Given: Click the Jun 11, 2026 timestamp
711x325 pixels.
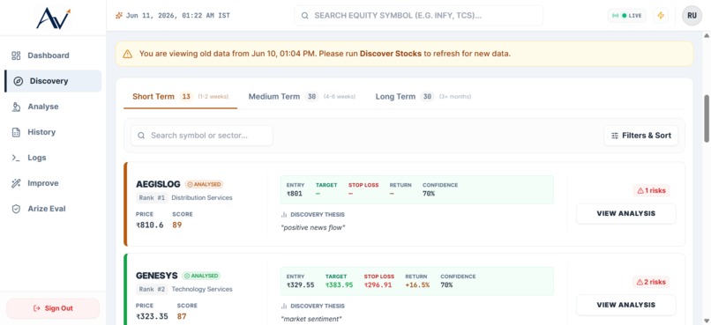Looking at the screenshot, I should [x=178, y=15].
